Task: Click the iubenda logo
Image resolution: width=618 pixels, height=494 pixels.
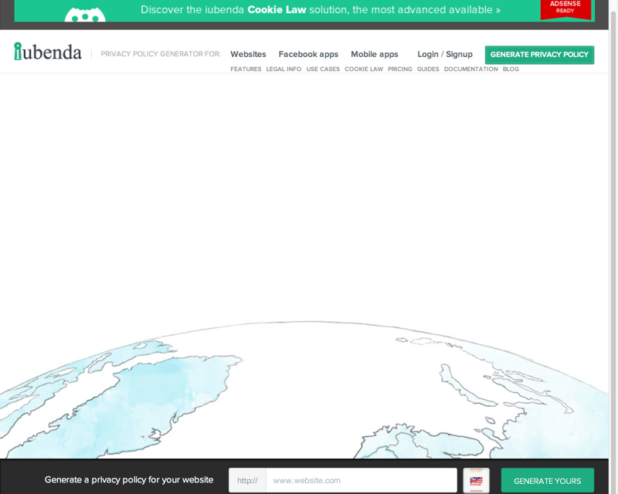Action: [x=48, y=52]
